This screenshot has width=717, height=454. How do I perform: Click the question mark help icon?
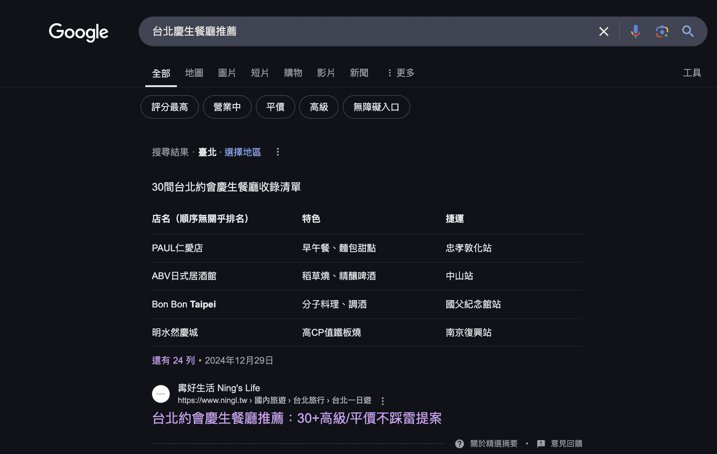tap(459, 443)
